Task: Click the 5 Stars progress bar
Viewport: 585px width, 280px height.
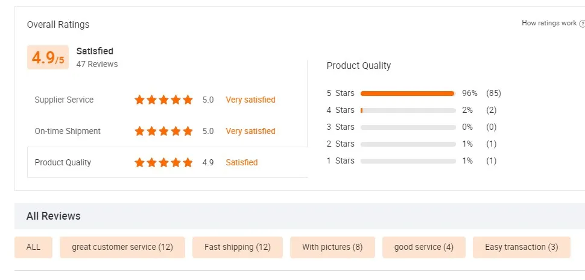Action: (x=408, y=94)
